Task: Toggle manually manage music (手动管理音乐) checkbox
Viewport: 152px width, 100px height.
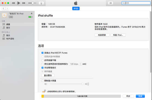Action: [43, 68]
